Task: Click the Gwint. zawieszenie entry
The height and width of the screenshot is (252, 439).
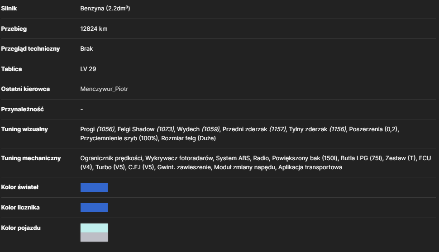Action: click(x=184, y=167)
